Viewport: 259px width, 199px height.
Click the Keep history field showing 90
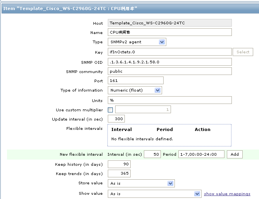pyautogui.click(x=119, y=164)
